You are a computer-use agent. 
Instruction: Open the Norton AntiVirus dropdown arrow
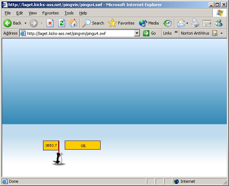point(221,33)
